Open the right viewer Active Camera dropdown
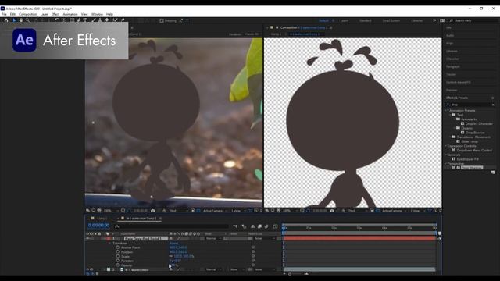Image resolution: width=500 pixels, height=281 pixels. coord(394,211)
